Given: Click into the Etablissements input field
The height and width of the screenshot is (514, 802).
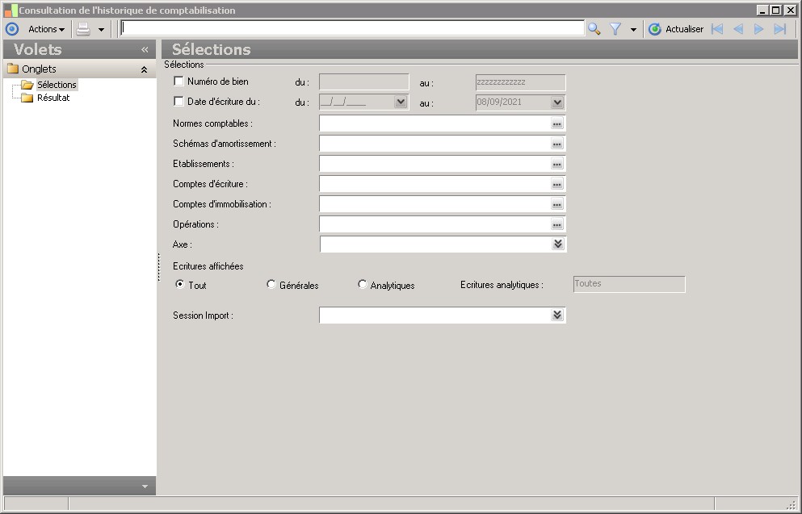Looking at the screenshot, I should (x=434, y=164).
